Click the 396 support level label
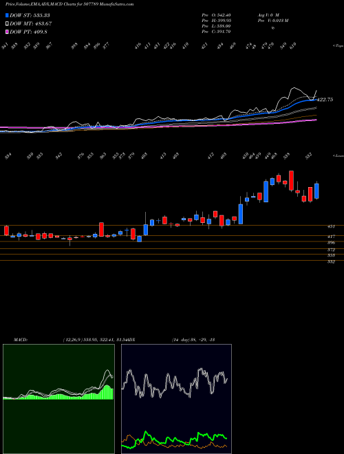Screen dimensions: 344x454 [331, 243]
